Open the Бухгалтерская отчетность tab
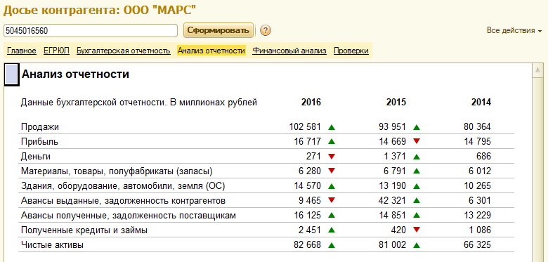 (x=124, y=51)
